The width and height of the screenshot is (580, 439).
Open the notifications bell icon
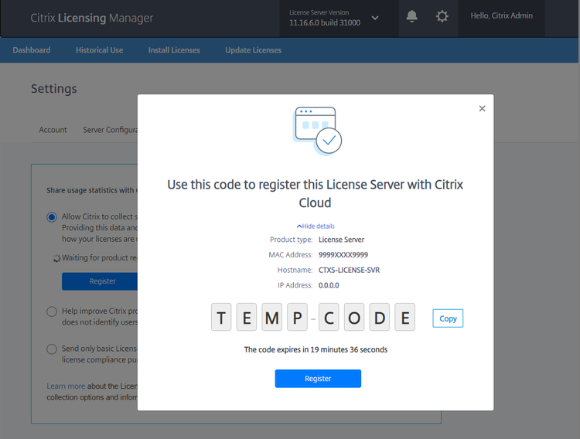coord(411,16)
